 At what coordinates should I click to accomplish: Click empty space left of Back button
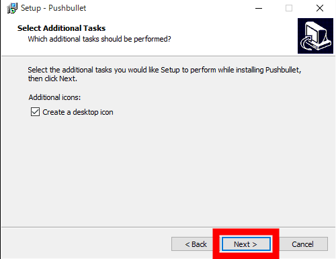(86, 244)
